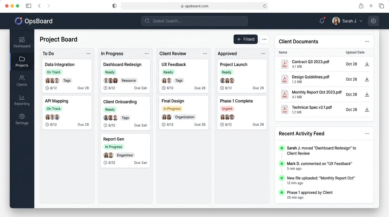
Task: Click the privacy shield icon
Action: click(x=114, y=6)
